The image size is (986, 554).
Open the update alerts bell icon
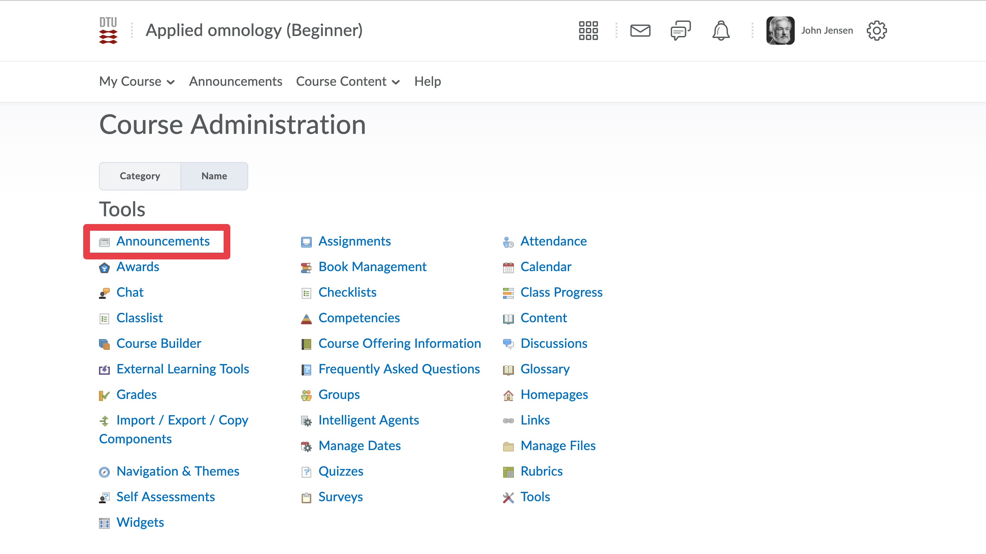[x=721, y=31]
